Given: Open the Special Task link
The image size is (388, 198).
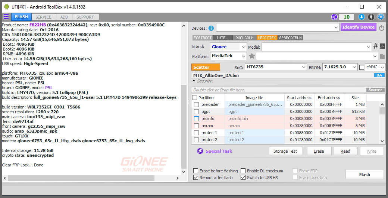Looking at the screenshot, I should click(x=219, y=151).
